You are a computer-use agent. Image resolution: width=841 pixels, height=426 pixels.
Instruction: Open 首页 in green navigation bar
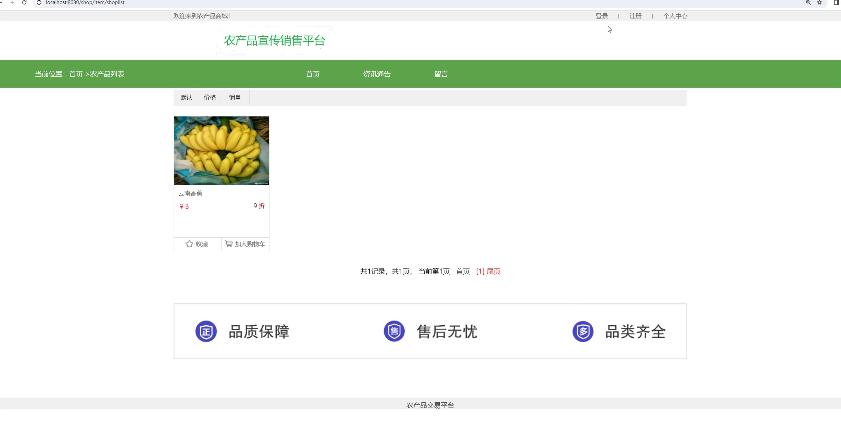click(312, 74)
